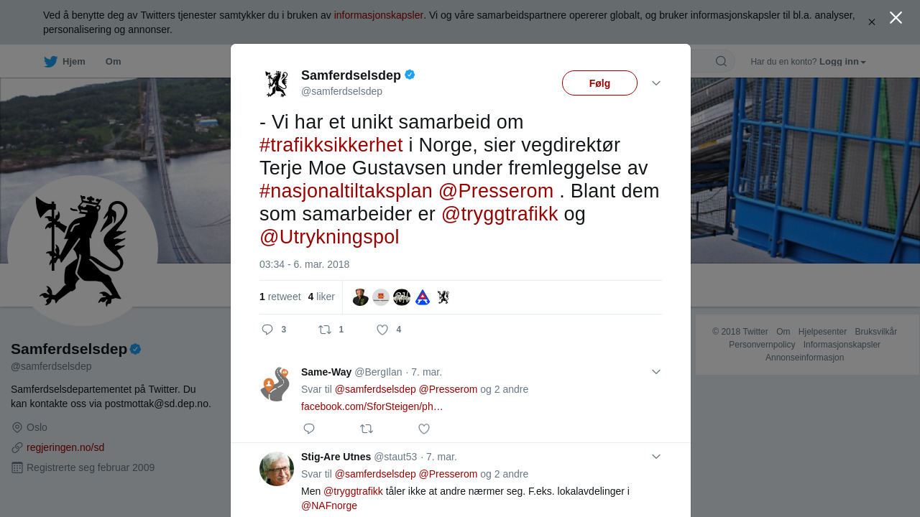Open the #trafikksikkerhet hashtag link
Image resolution: width=920 pixels, height=517 pixels.
point(331,145)
